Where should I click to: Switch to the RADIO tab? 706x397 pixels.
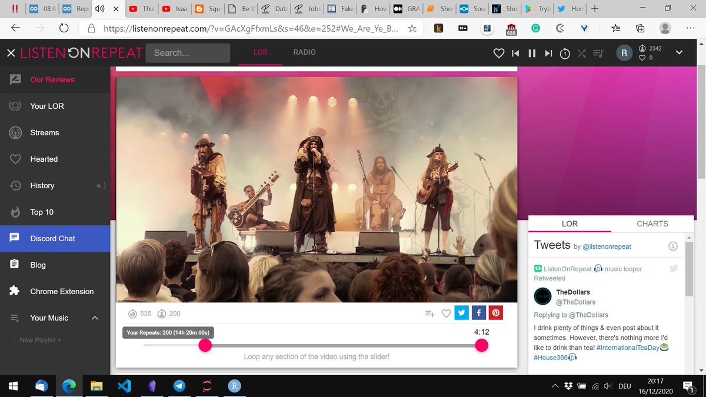304,51
